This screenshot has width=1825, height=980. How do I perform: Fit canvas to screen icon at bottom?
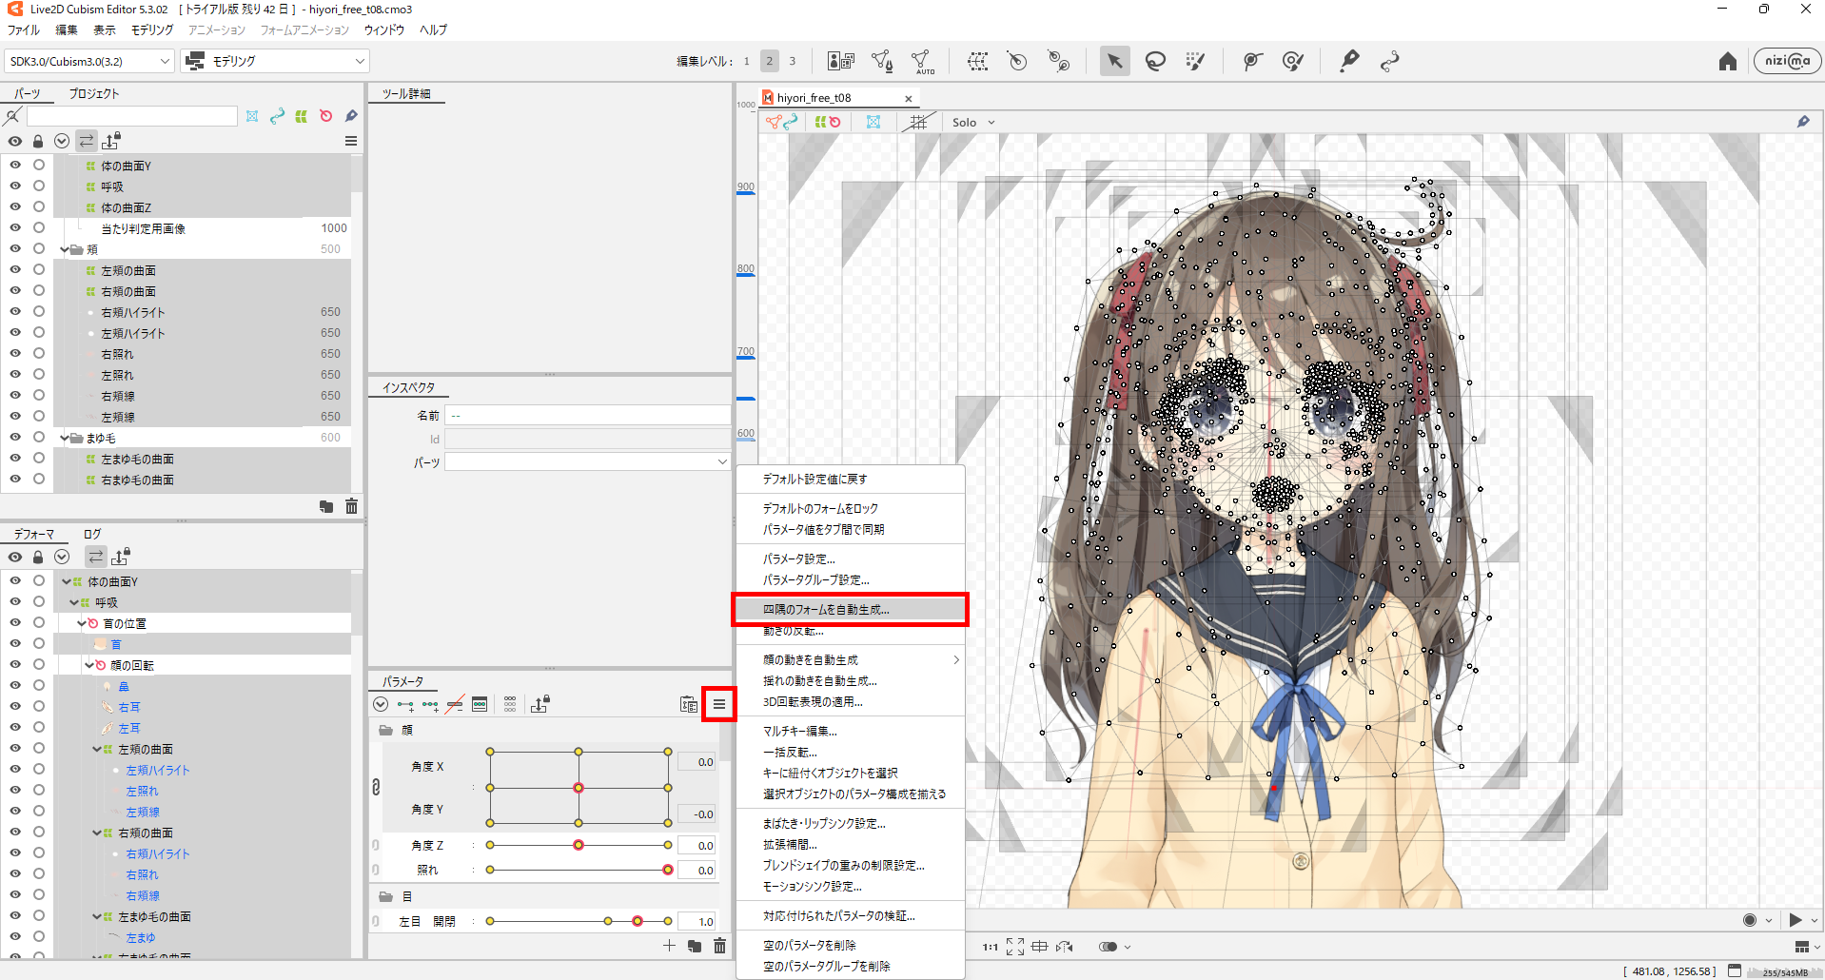(1015, 947)
